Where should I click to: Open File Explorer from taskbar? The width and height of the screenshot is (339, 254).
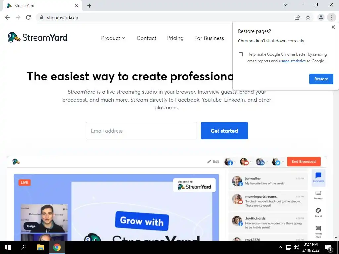40,247
